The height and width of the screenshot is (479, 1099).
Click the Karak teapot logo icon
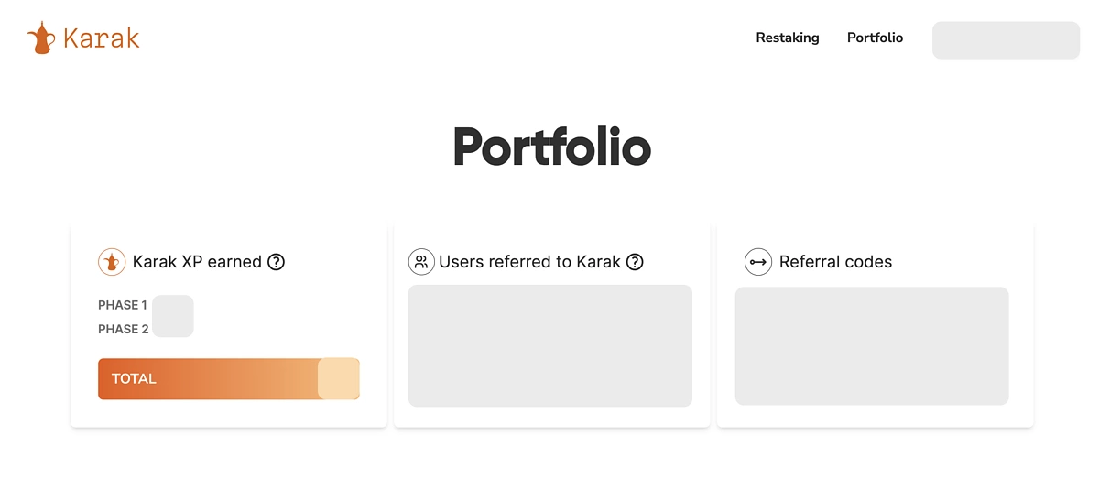[41, 38]
